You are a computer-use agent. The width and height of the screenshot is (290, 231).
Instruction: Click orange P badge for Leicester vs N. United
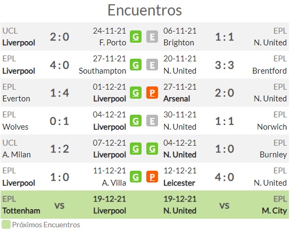152,177
